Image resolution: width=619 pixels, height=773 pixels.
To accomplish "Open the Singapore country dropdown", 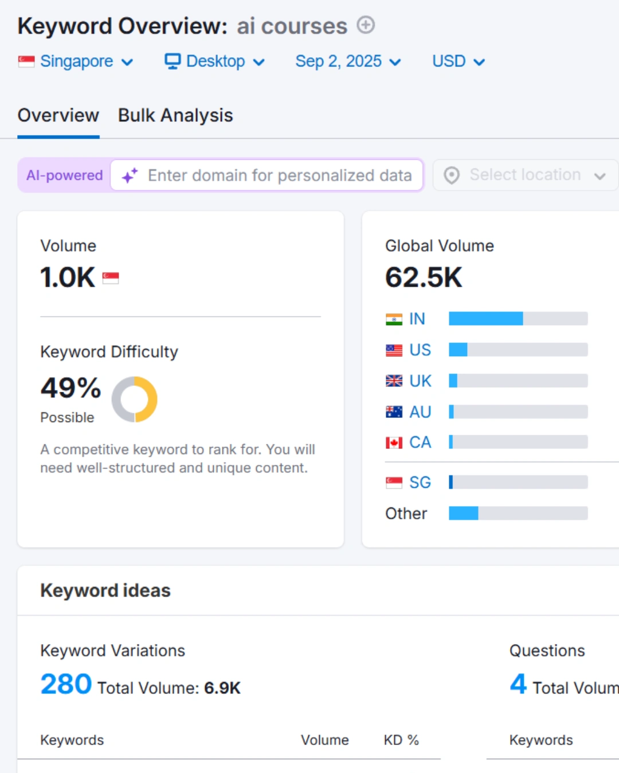I will 76,61.
